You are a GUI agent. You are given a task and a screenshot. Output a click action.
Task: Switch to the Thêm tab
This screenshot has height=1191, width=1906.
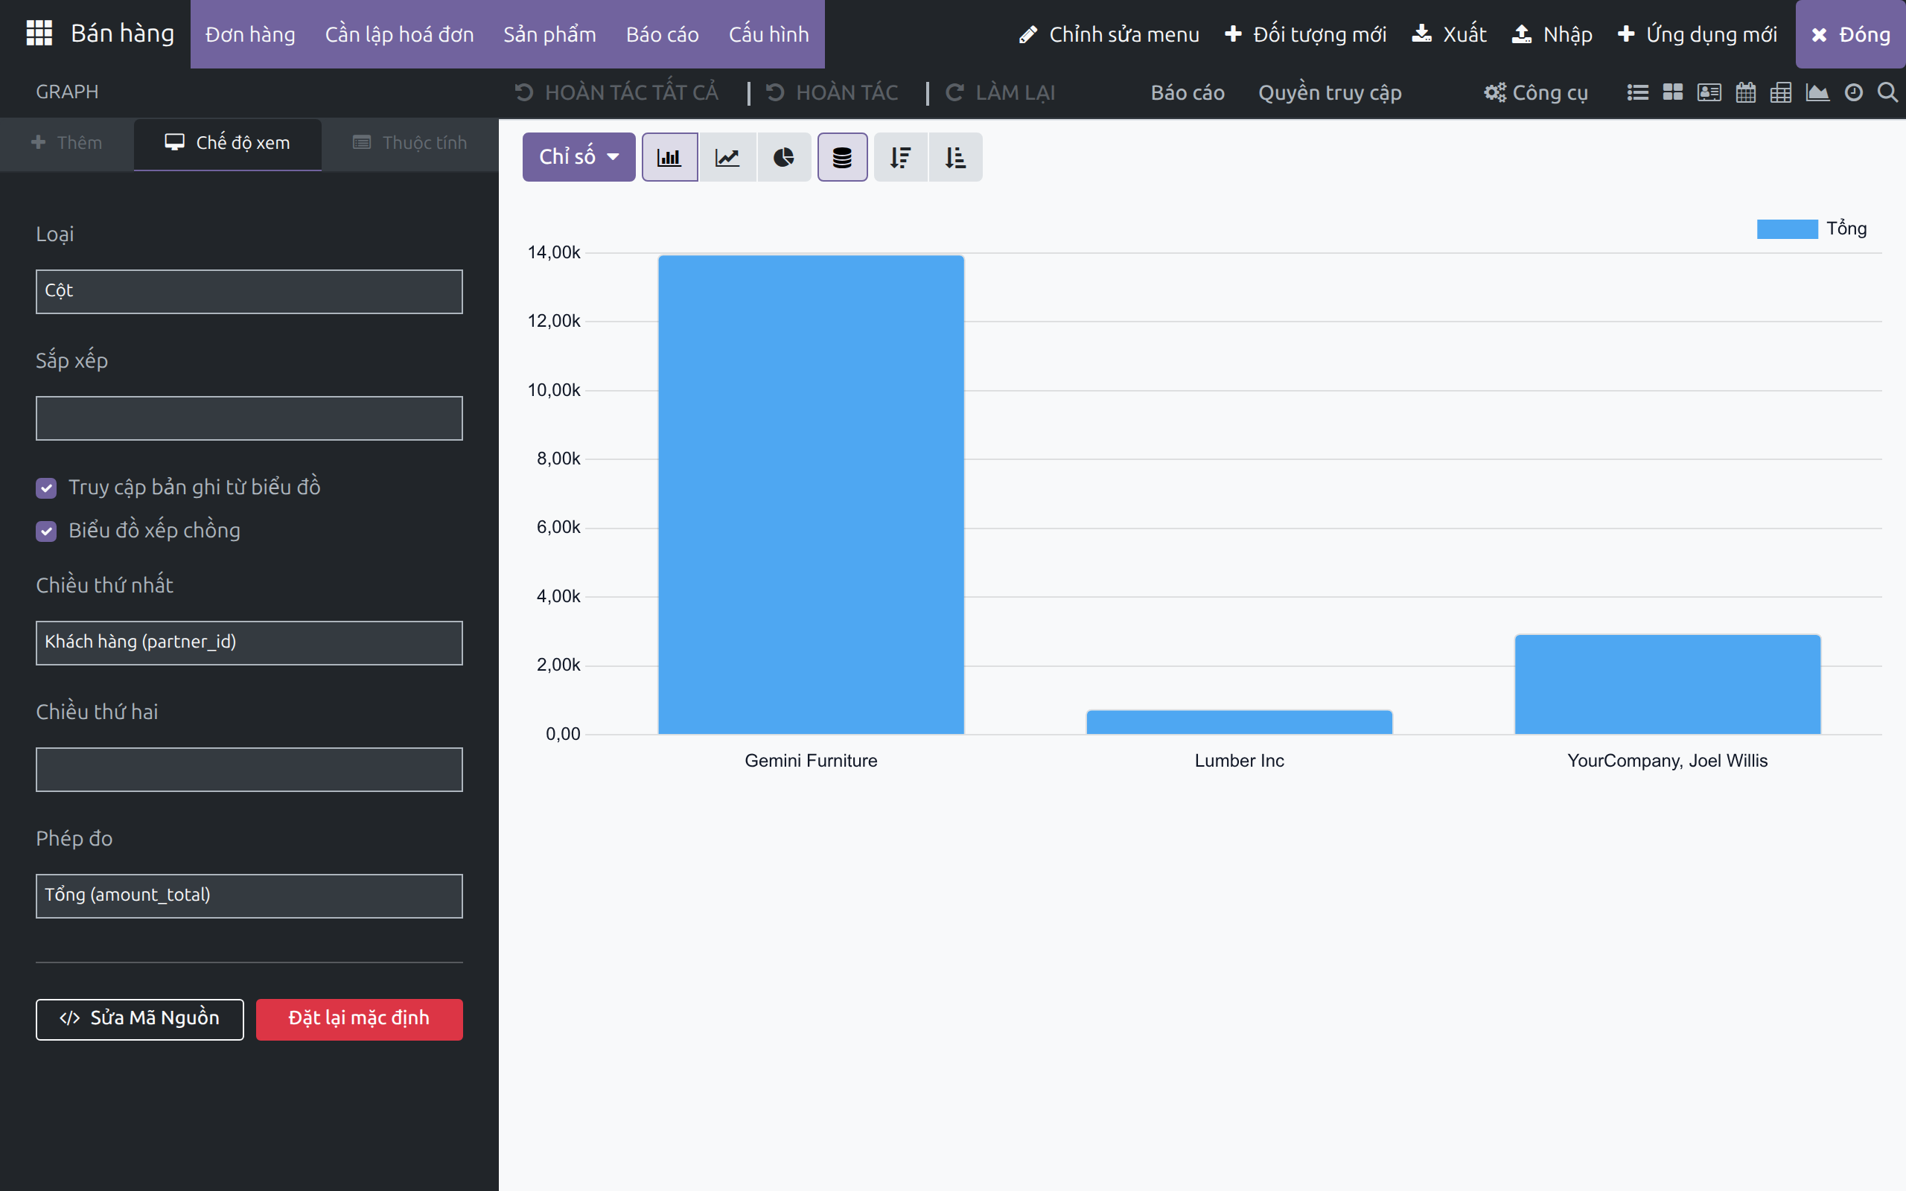click(x=67, y=144)
